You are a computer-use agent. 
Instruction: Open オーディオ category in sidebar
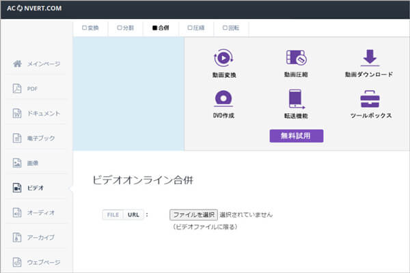pos(40,212)
